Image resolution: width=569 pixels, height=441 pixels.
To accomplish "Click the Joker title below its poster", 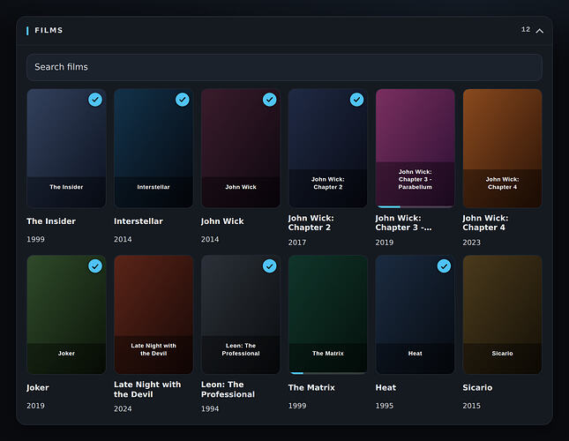I will 38,388.
